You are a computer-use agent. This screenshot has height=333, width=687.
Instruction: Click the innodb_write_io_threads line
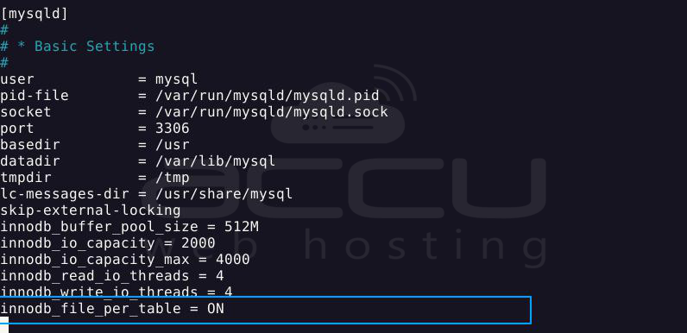[117, 292]
